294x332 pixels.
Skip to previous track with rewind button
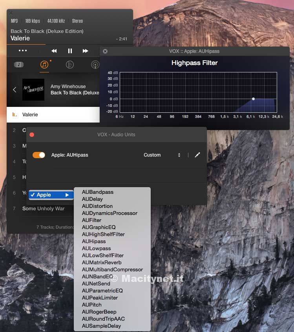[x=54, y=51]
